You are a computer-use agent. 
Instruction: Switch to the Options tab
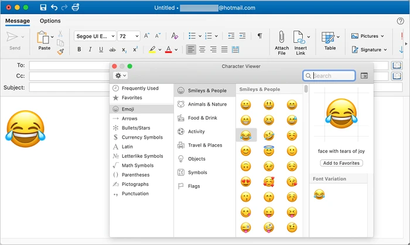click(50, 21)
